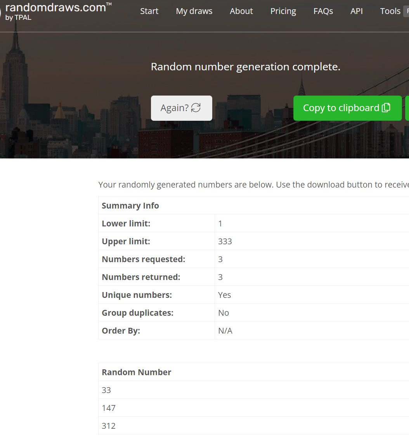Image resolution: width=409 pixels, height=447 pixels.
Task: Select the Unique numbers value Yes
Action: (224, 295)
